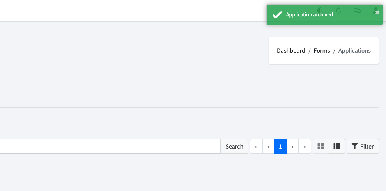386x191 pixels.
Task: Switch to list view layout
Action: [337, 147]
